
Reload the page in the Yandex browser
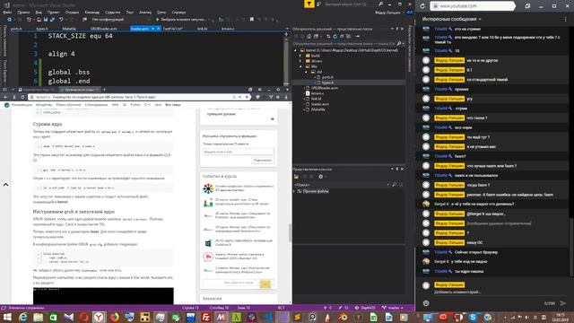22,97
